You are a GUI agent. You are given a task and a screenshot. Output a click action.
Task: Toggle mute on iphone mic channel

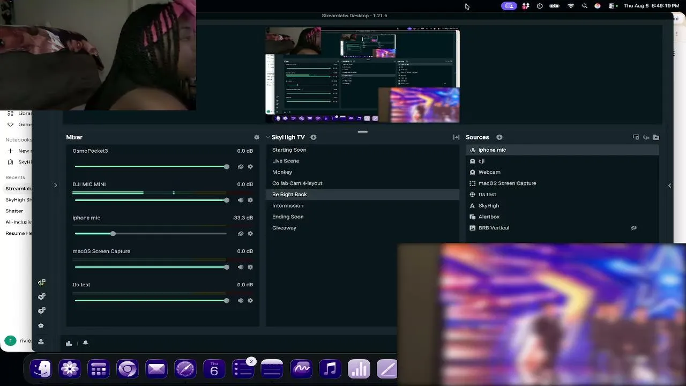click(x=241, y=234)
